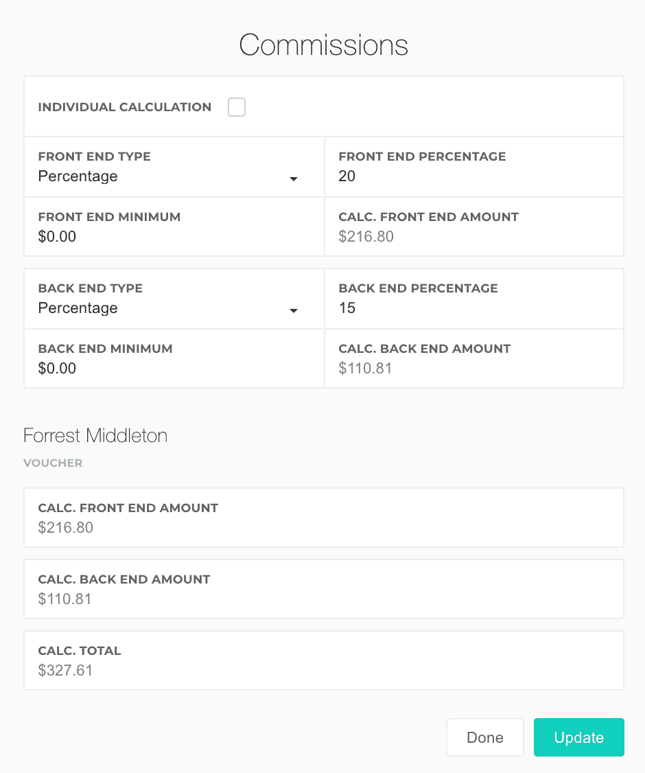Open the Back End Type Percentage selector
The width and height of the screenshot is (645, 773).
165,308
